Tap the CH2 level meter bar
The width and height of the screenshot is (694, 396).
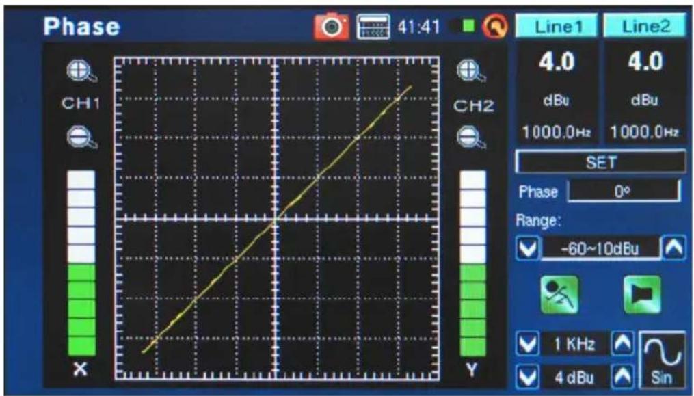pyautogui.click(x=472, y=263)
